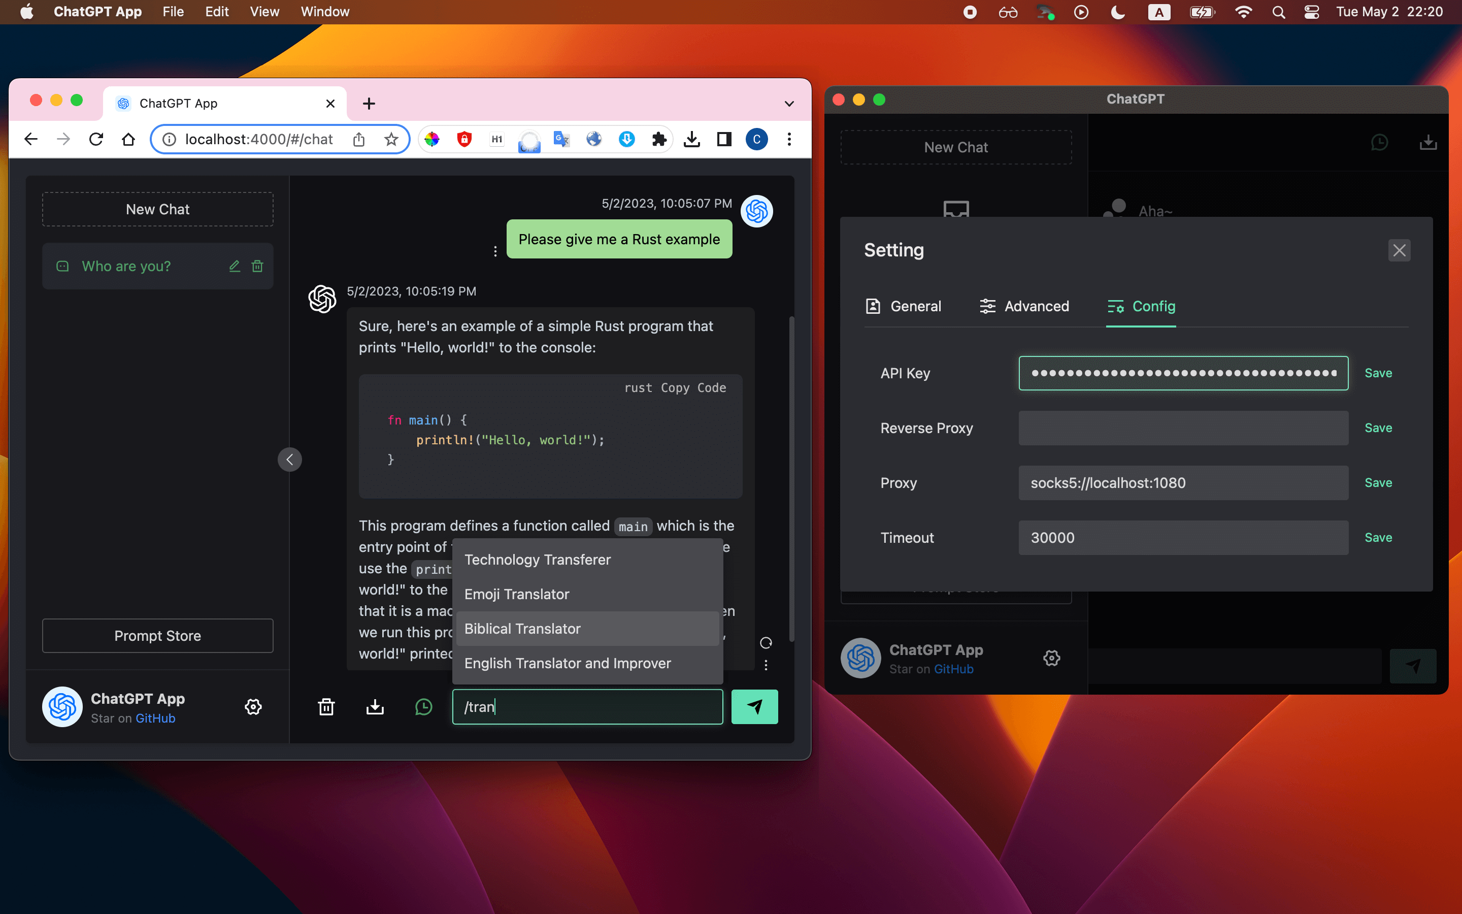Image resolution: width=1462 pixels, height=914 pixels.
Task: Save the API Key value
Action: click(1378, 373)
